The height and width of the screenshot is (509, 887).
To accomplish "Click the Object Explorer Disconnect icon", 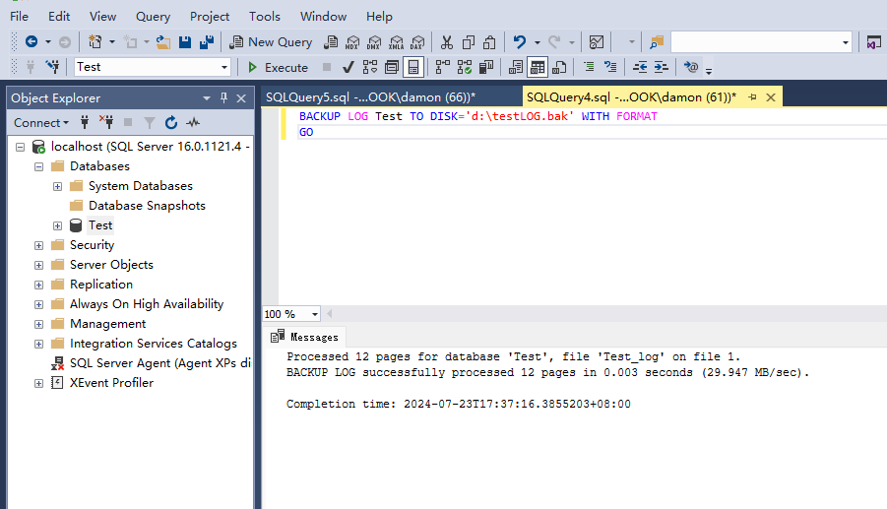I will pos(106,122).
